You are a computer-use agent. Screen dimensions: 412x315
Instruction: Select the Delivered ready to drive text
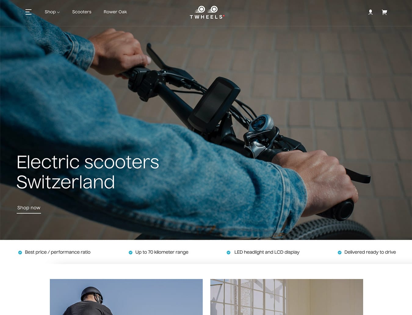tap(370, 252)
